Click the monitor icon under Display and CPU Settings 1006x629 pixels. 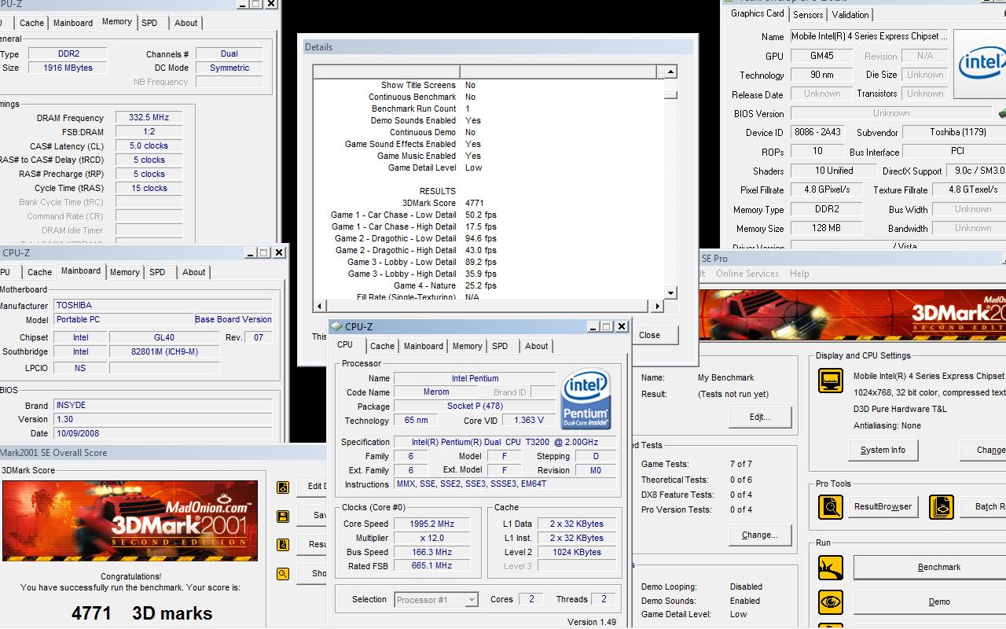click(x=831, y=381)
